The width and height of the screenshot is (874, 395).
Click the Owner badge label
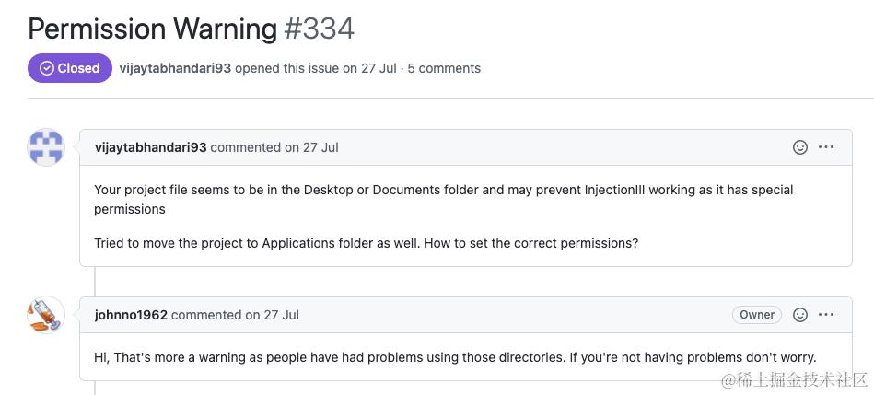pos(757,315)
